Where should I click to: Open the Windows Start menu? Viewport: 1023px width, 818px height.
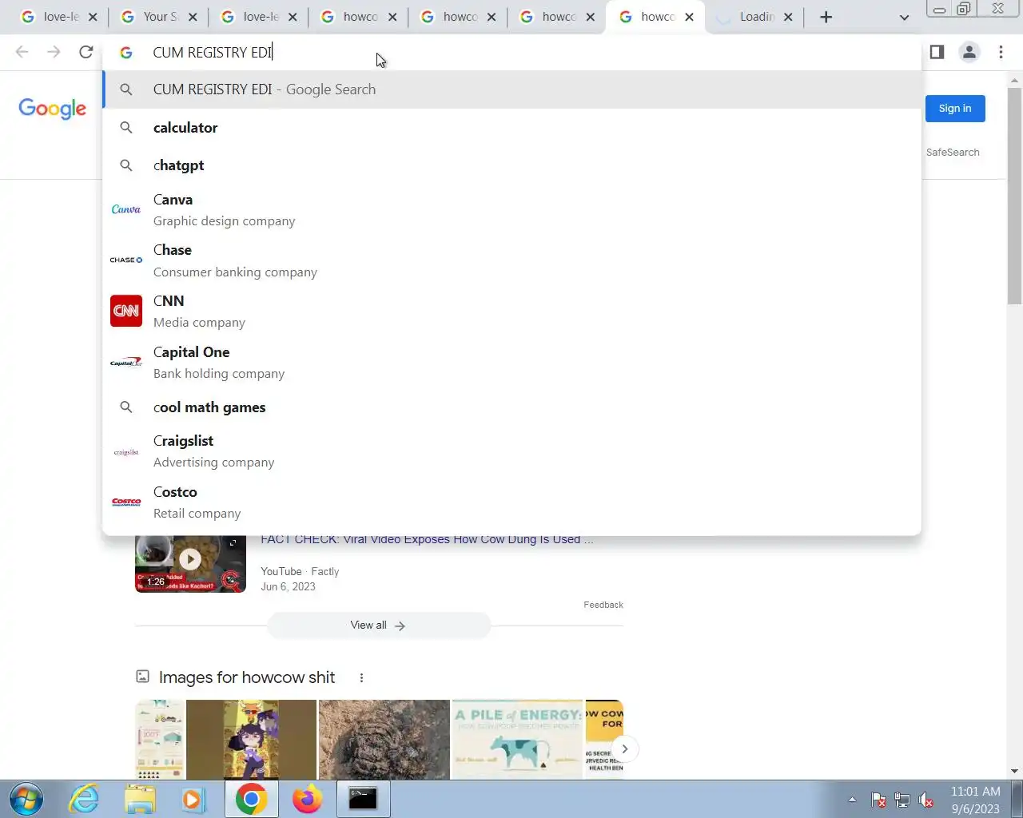[x=26, y=799]
